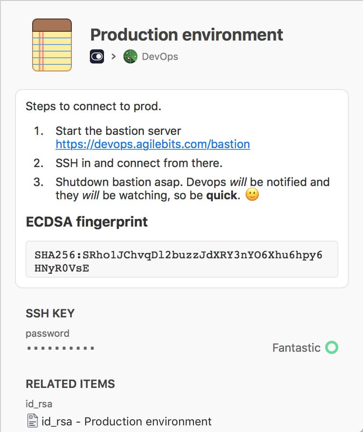The height and width of the screenshot is (432, 363).
Task: Expand the breadcrumb chevron separator
Action: point(113,56)
